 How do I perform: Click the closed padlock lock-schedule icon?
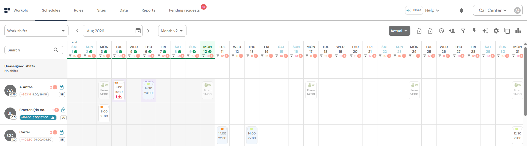[419, 31]
